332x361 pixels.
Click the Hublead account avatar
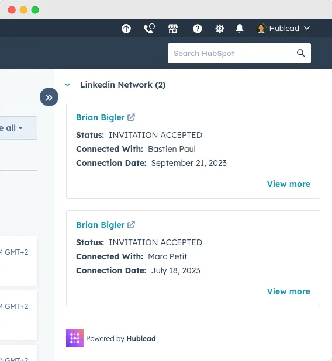(x=261, y=28)
